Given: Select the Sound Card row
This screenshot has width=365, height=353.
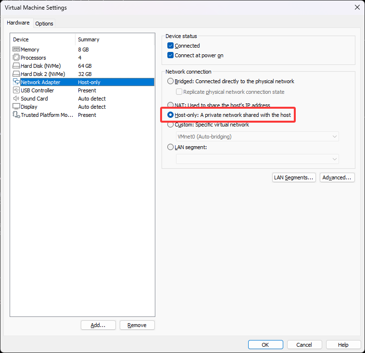Looking at the screenshot, I should coord(82,98).
